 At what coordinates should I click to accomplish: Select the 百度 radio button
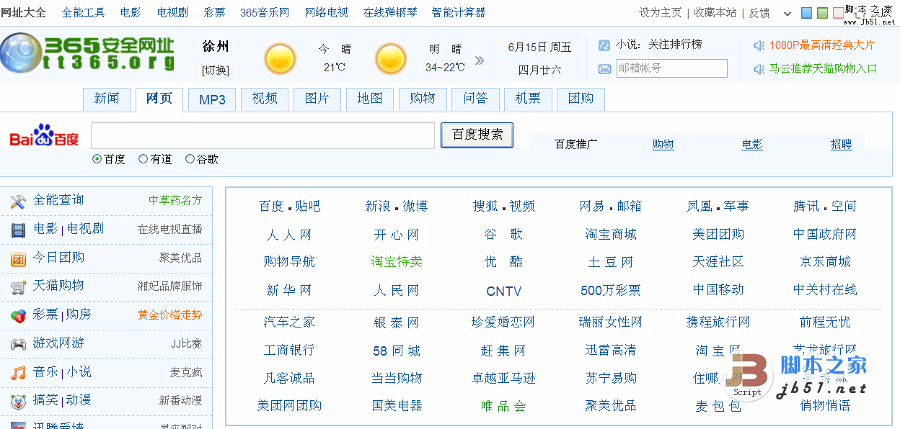pyautogui.click(x=97, y=159)
